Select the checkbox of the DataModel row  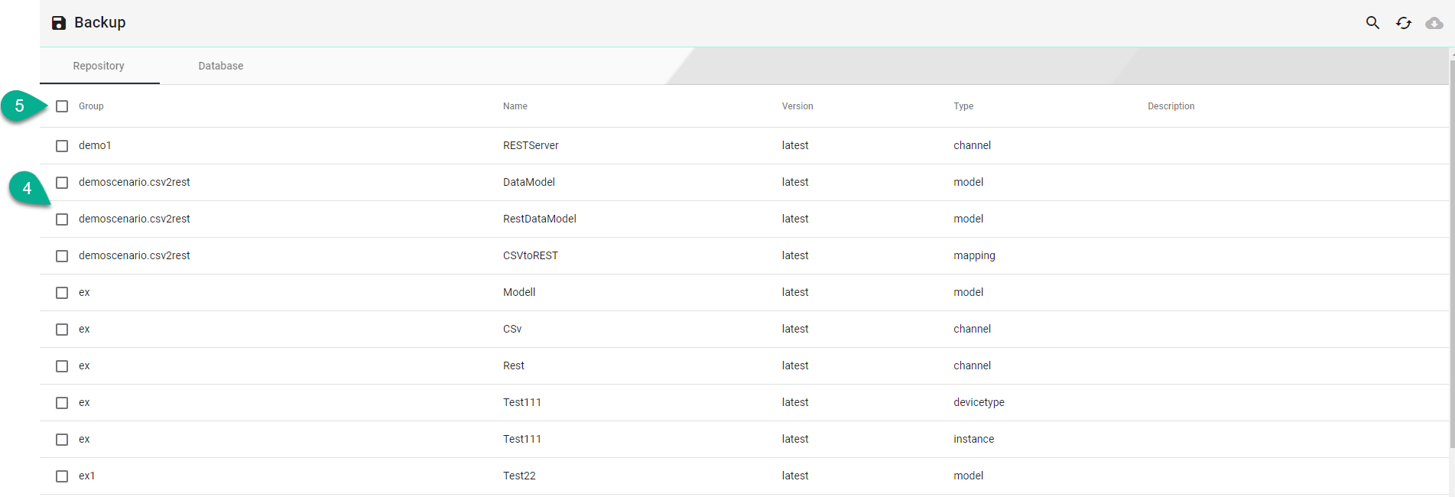click(x=62, y=183)
